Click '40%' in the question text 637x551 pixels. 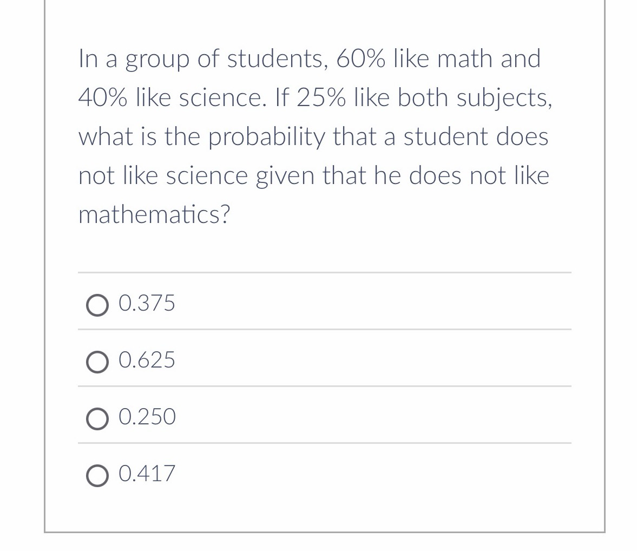click(x=102, y=97)
